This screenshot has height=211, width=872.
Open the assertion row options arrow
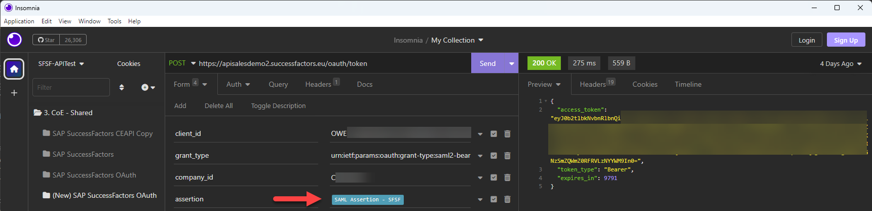click(480, 200)
